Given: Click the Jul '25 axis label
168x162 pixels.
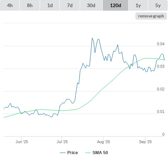Looking at the screenshot, I should (x=62, y=142).
